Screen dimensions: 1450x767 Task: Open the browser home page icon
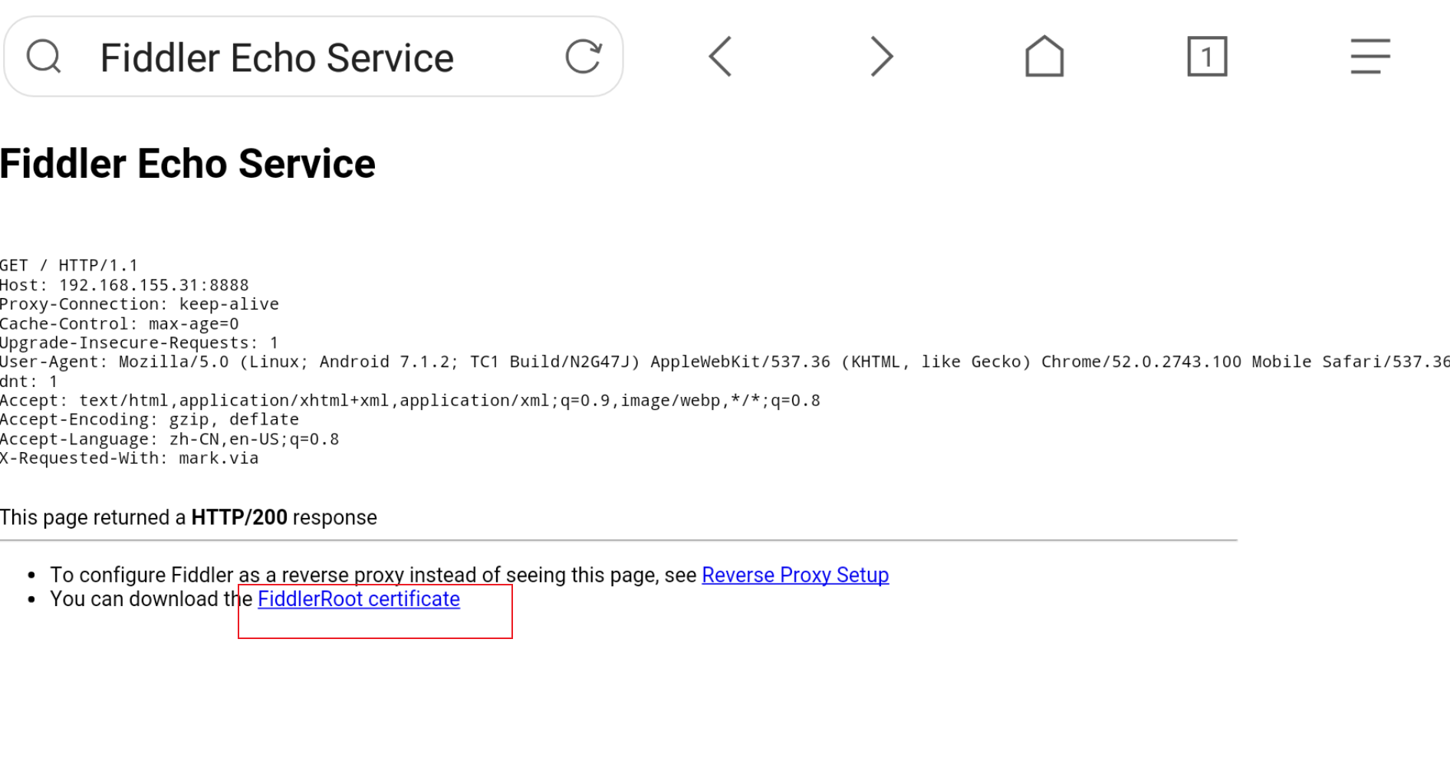tap(1044, 57)
